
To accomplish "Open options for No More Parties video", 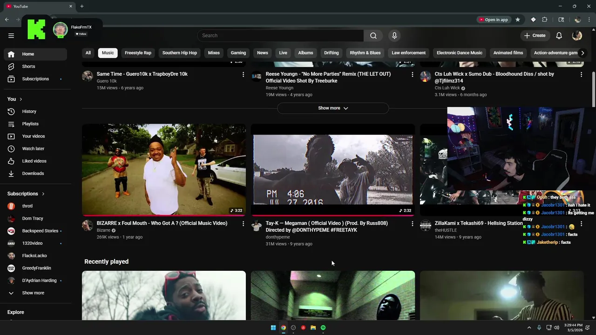I will click(412, 74).
